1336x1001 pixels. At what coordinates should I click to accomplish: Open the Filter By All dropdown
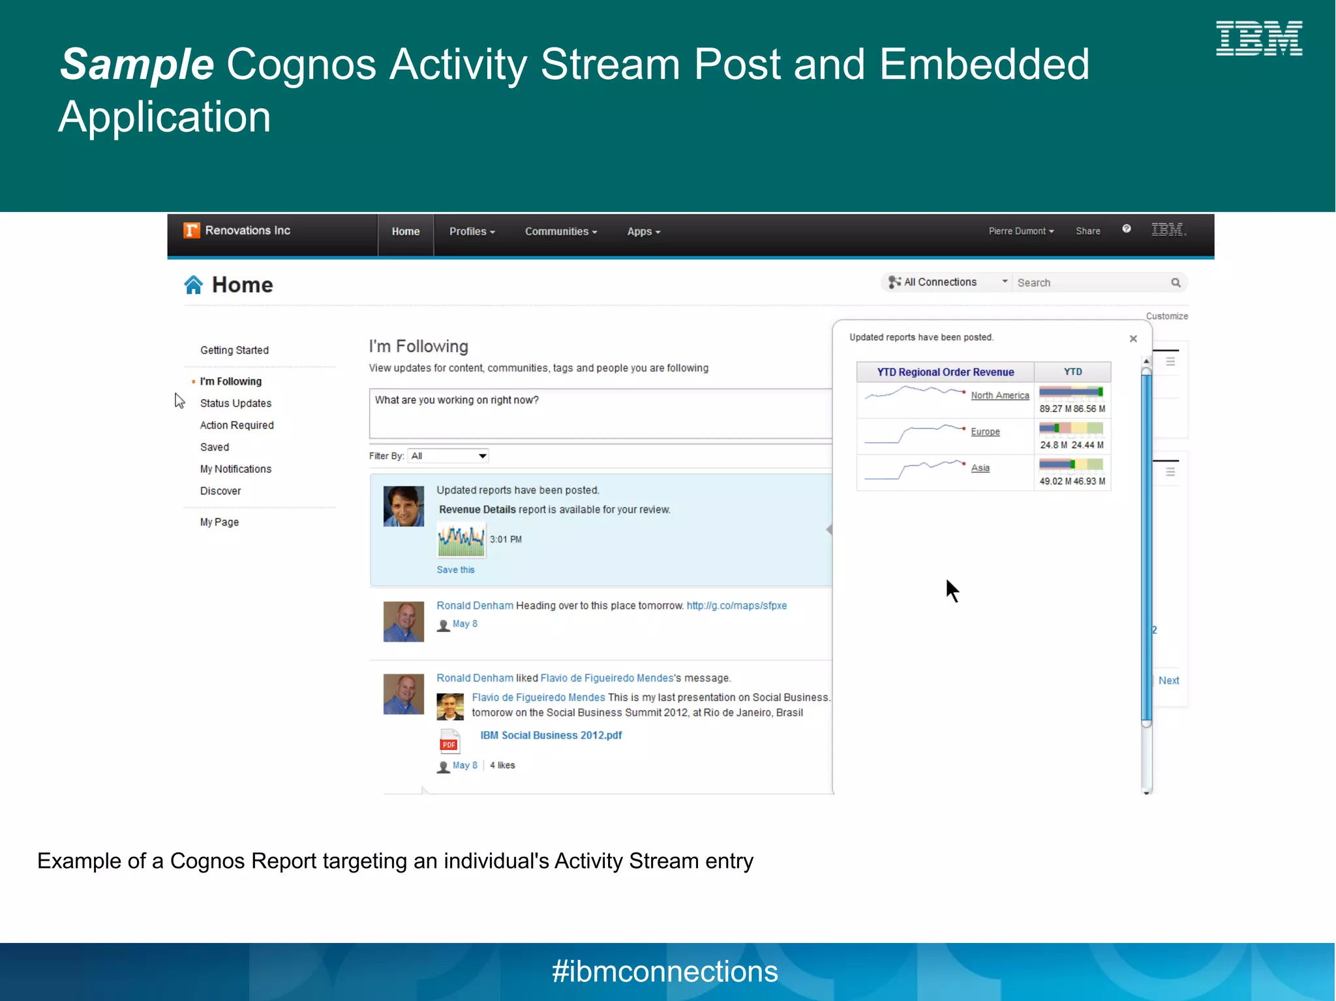[448, 456]
